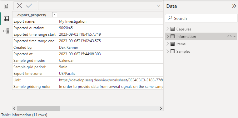Screen dimensions: 238x118
Task: Expand the Samples table chevron
Action: [168, 52]
